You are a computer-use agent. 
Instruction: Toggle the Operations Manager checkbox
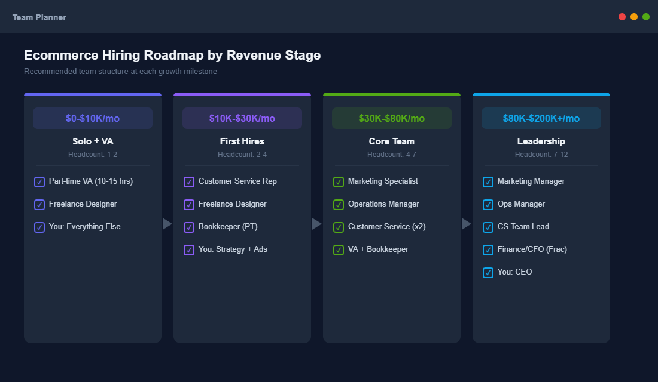(339, 205)
